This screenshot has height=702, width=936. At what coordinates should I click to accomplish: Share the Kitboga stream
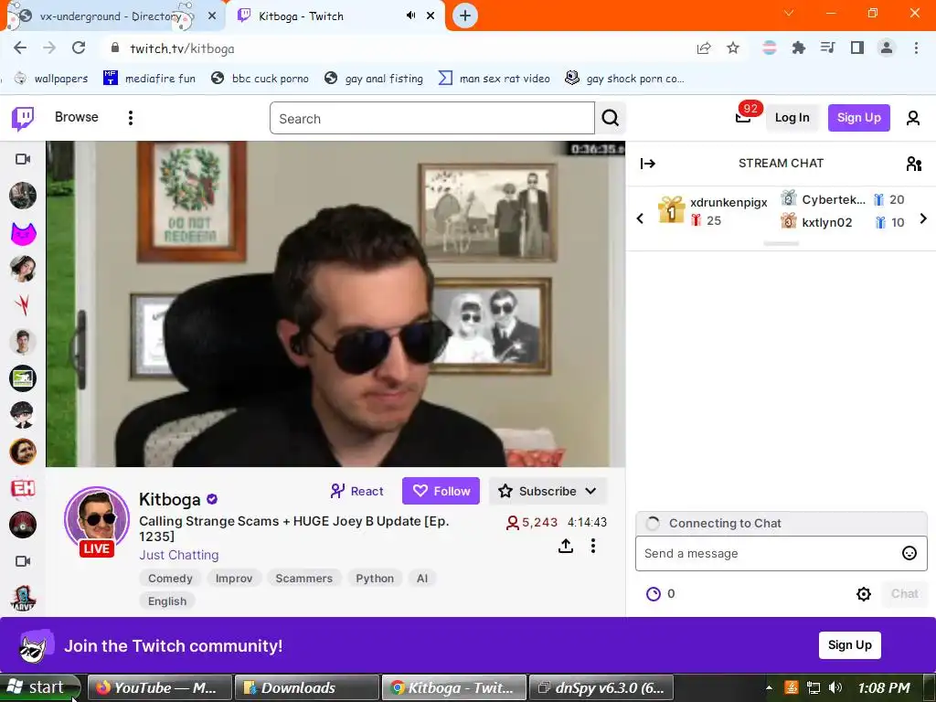(566, 546)
